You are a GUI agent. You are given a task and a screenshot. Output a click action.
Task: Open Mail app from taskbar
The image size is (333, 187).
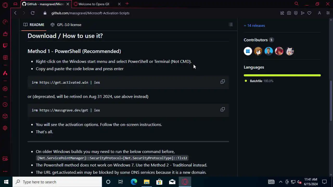[x=172, y=182]
